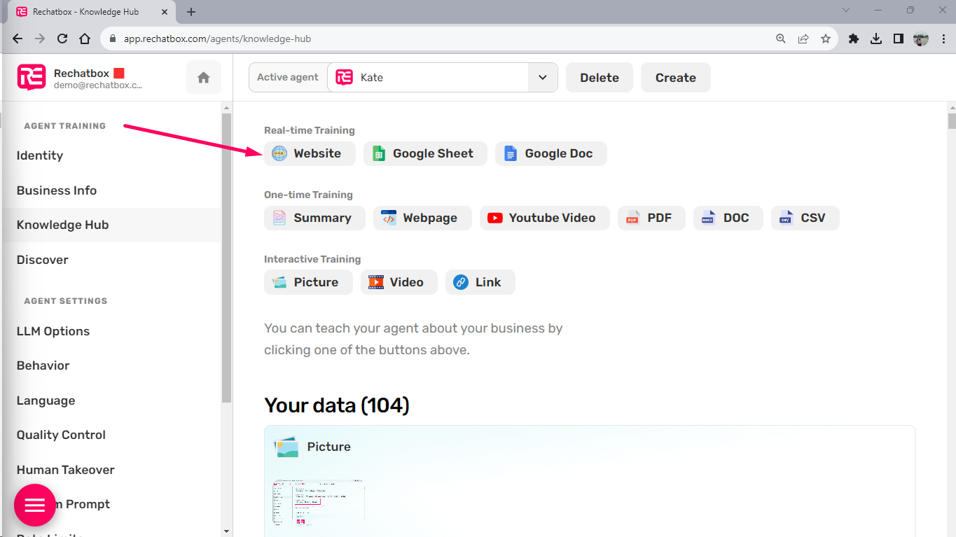Click the address bar URL
The width and height of the screenshot is (956, 537).
(217, 39)
